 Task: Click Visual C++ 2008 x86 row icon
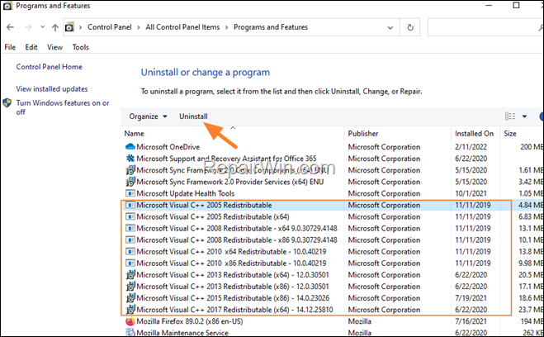tap(130, 240)
